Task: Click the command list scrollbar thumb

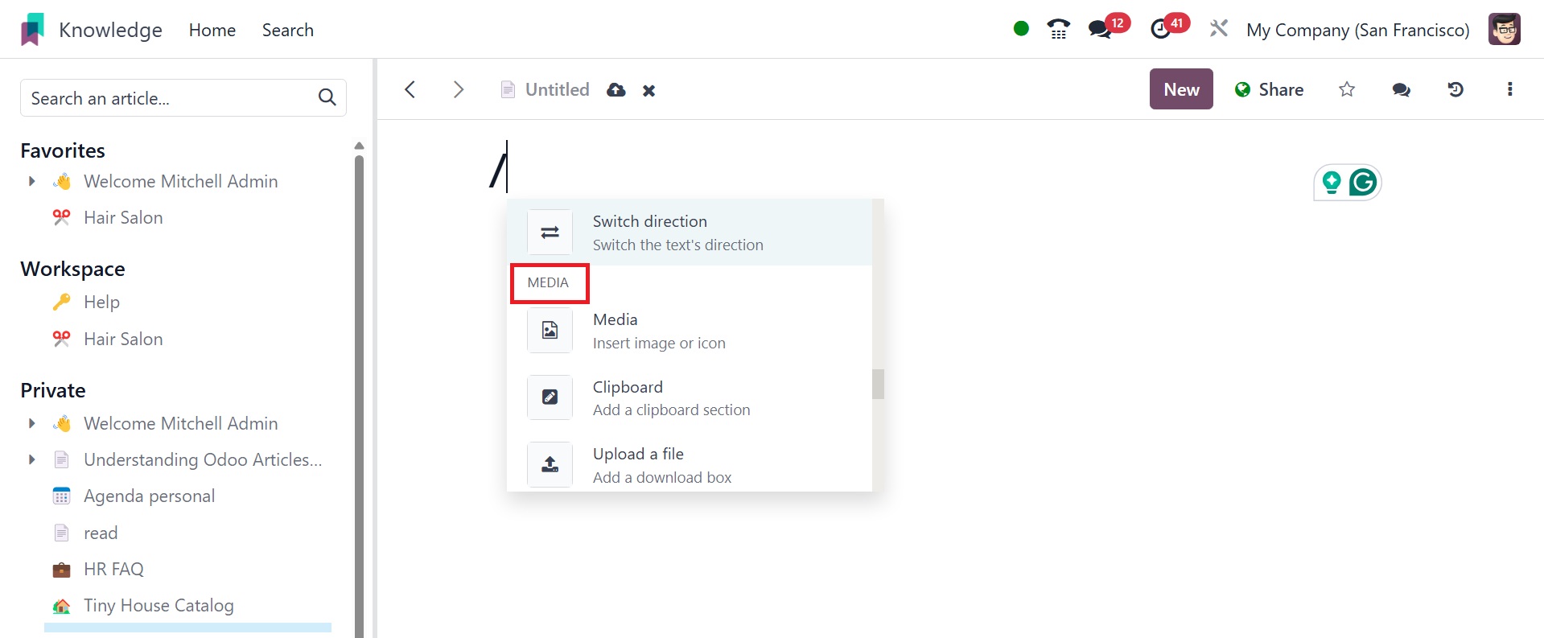Action: tap(878, 384)
